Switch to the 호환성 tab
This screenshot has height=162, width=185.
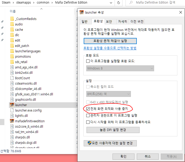tap(98, 21)
